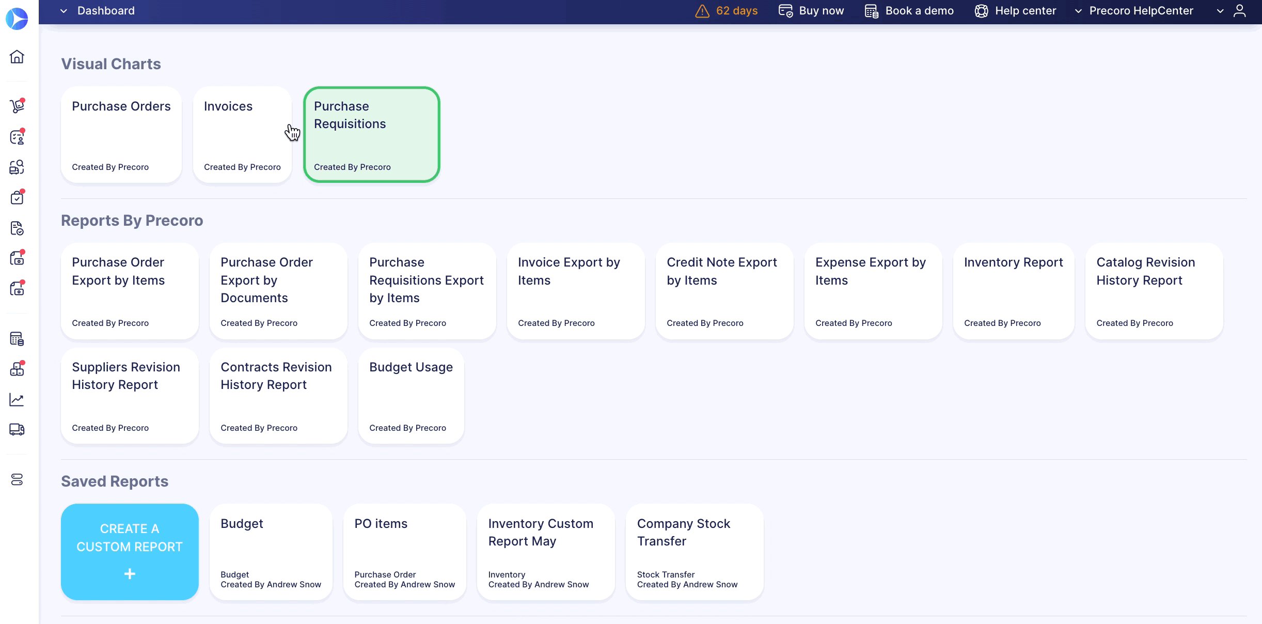Open Purchase Requisitions Export by Items report
The image size is (1262, 624).
427,291
